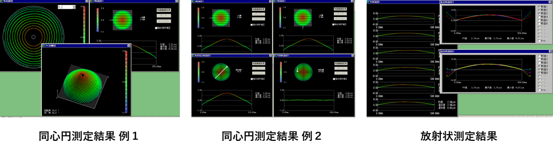
Task: Click the white arrow on the angle section map
Action: point(221,72)
